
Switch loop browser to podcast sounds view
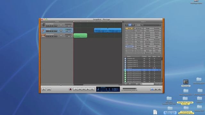133,25
